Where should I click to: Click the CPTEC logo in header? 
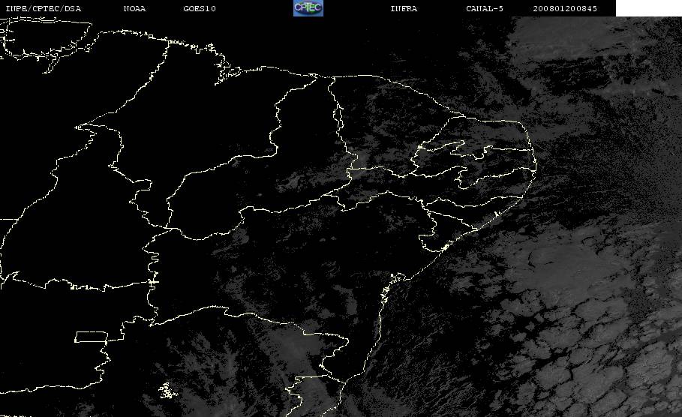pos(308,7)
